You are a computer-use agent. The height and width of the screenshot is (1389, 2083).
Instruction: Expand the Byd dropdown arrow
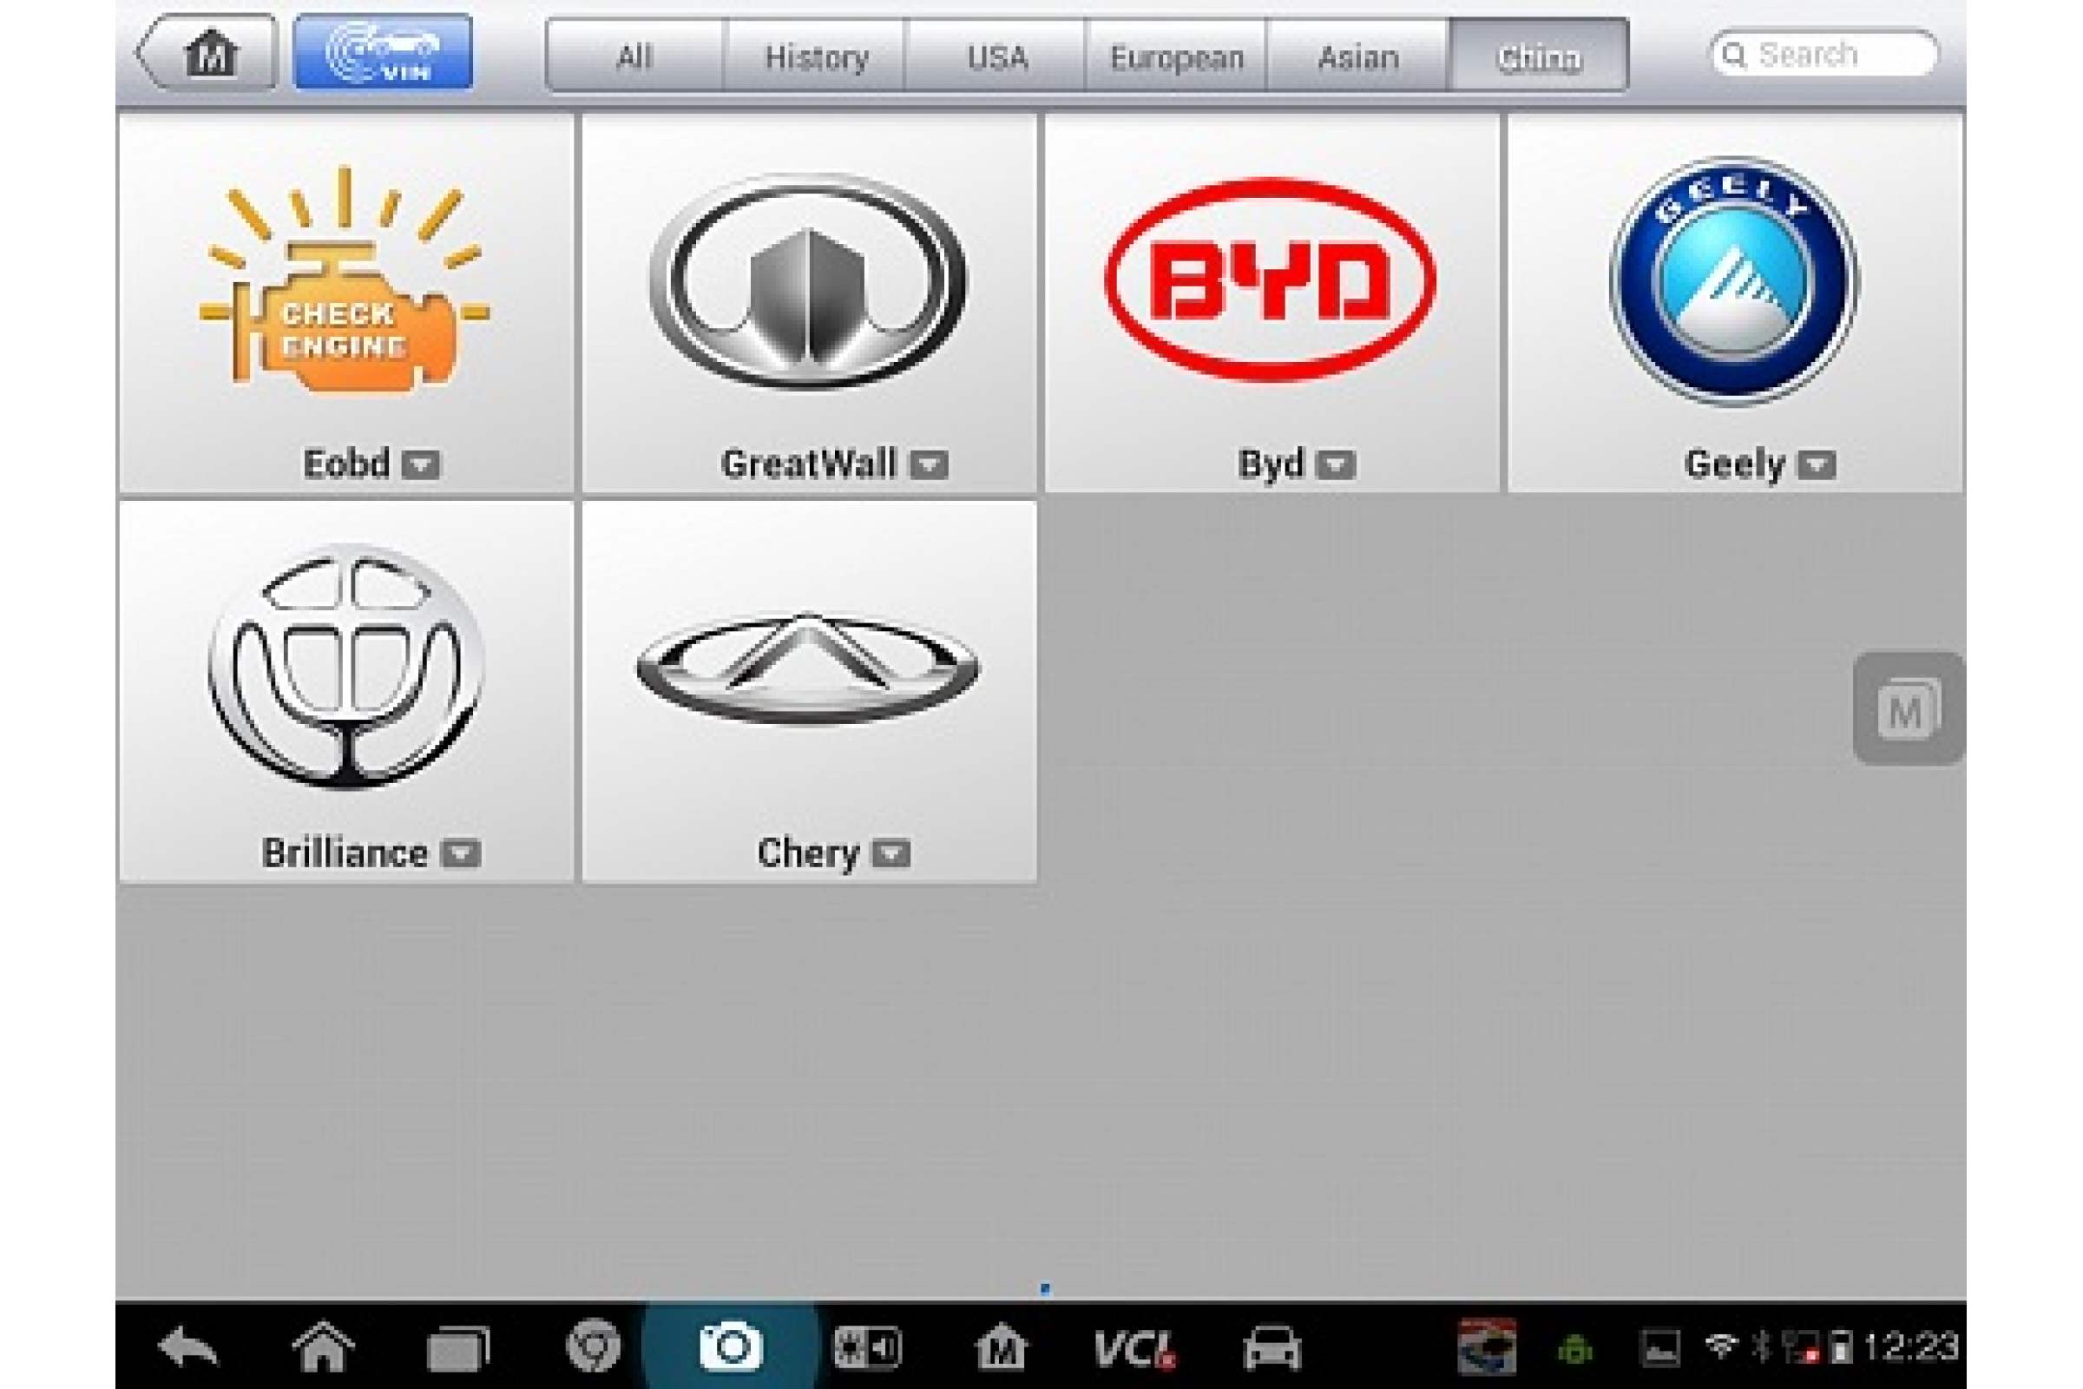click(1337, 464)
